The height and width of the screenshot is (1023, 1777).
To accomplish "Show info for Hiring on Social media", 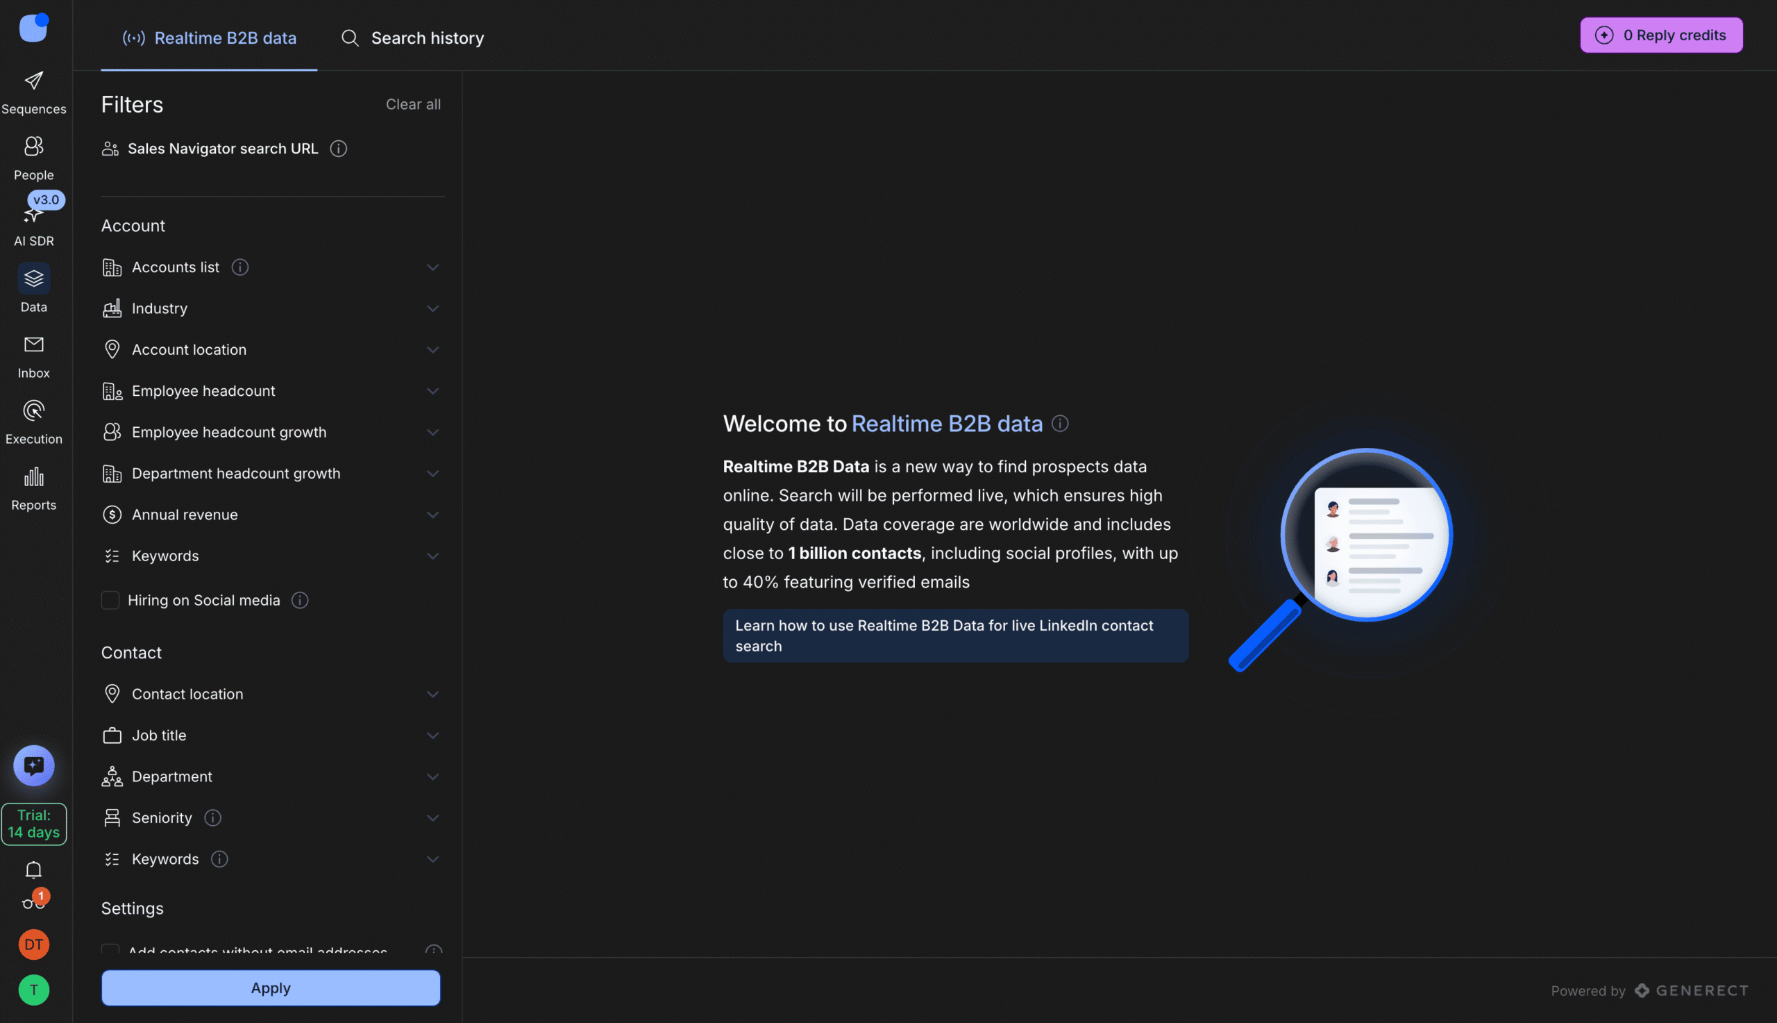I will [x=300, y=600].
